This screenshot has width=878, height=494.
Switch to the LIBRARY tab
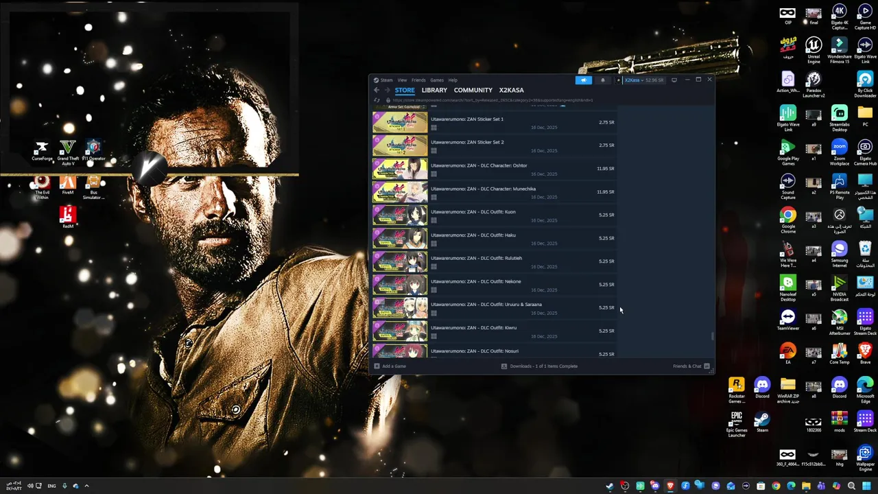[434, 90]
